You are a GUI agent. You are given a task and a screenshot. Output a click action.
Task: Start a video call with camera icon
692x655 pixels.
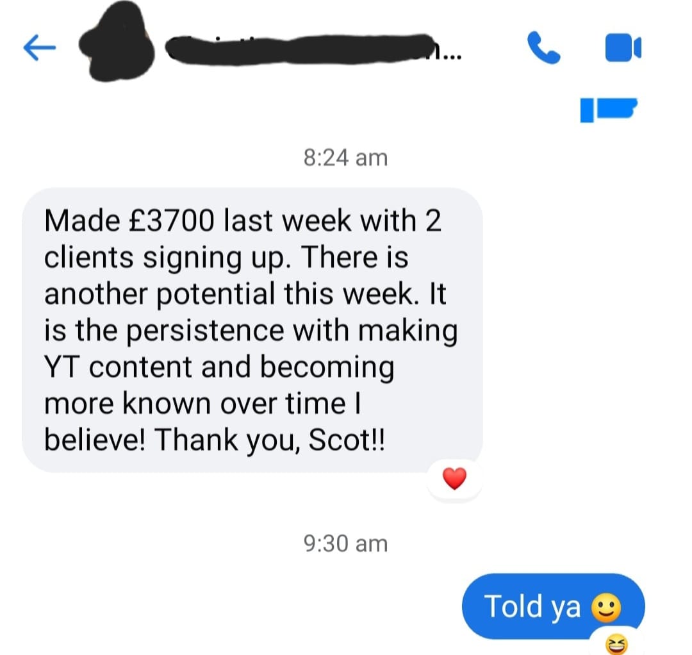pyautogui.click(x=623, y=47)
